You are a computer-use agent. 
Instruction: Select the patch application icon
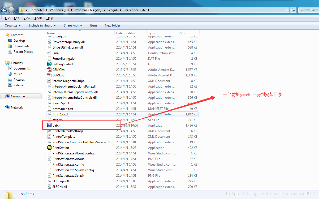pyautogui.click(x=49, y=126)
